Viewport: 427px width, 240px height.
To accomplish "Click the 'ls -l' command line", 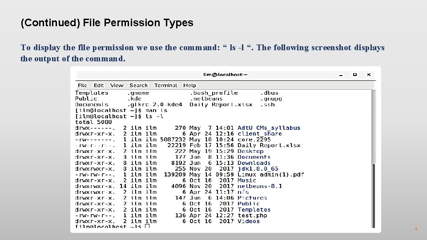I will pyautogui.click(x=119, y=116).
